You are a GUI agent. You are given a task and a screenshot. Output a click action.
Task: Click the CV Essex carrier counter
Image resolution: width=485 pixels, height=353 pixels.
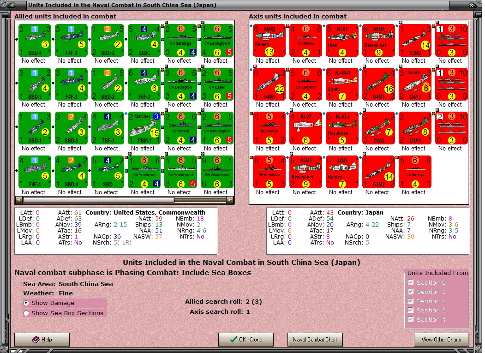pyautogui.click(x=217, y=84)
